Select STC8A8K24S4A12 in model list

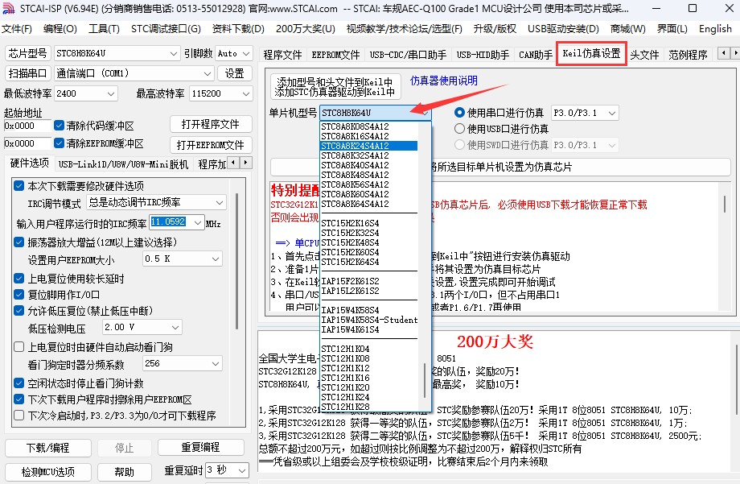368,146
